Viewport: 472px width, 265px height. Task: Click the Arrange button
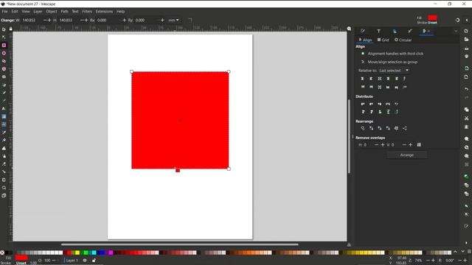[406, 155]
